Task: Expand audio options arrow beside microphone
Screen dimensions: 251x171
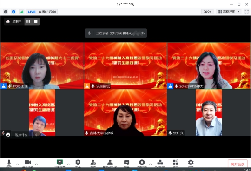Action: [18, 164]
